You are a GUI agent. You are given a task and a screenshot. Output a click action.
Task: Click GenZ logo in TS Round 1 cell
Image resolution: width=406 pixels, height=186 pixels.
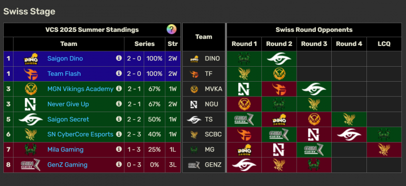244,119
